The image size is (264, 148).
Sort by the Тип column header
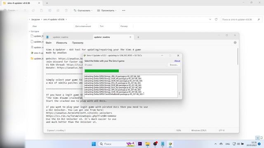click(102, 26)
